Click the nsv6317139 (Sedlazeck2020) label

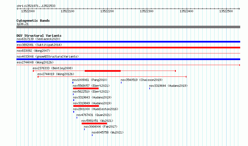38,39
